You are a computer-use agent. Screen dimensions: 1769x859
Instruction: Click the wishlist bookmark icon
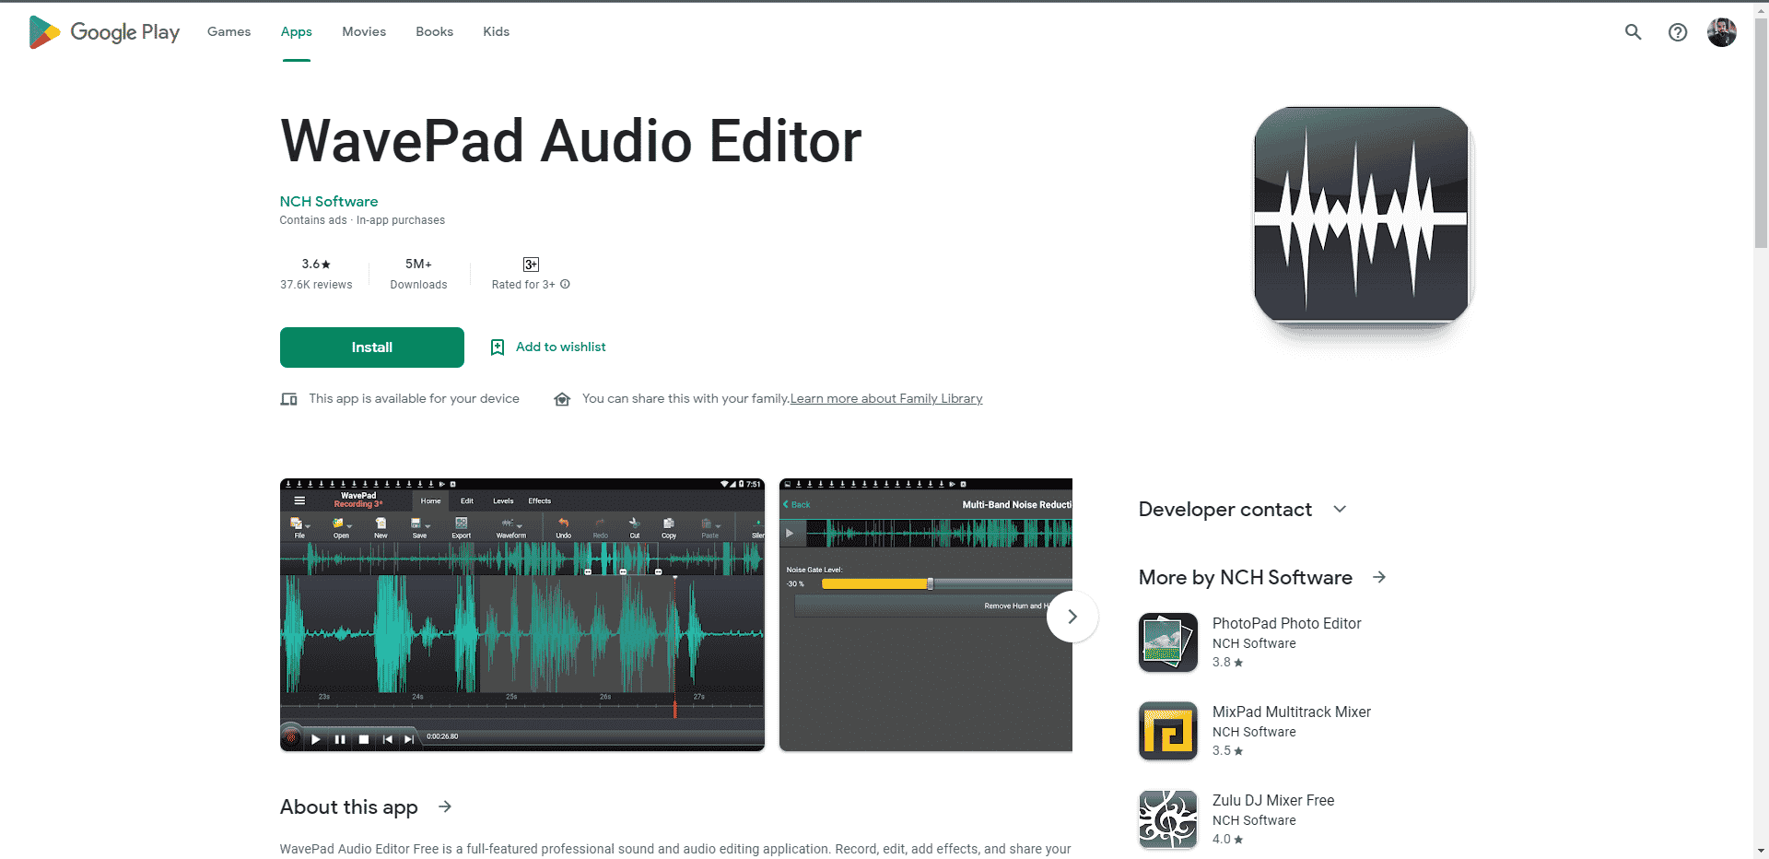[498, 347]
